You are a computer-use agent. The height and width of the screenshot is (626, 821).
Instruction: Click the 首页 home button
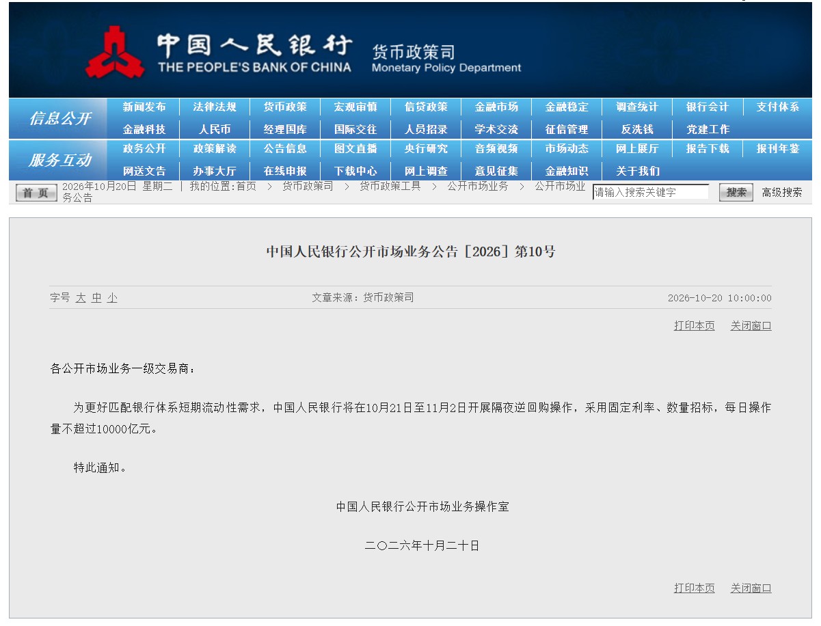pos(36,193)
